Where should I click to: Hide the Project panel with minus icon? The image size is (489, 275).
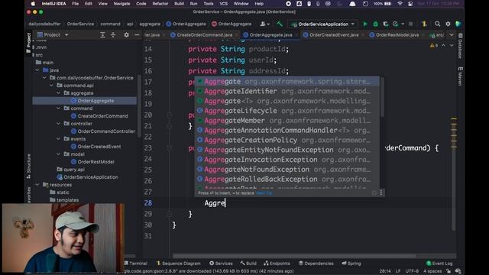coord(137,35)
